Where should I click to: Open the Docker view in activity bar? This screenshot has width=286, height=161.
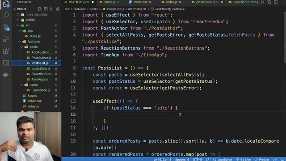tap(6, 75)
